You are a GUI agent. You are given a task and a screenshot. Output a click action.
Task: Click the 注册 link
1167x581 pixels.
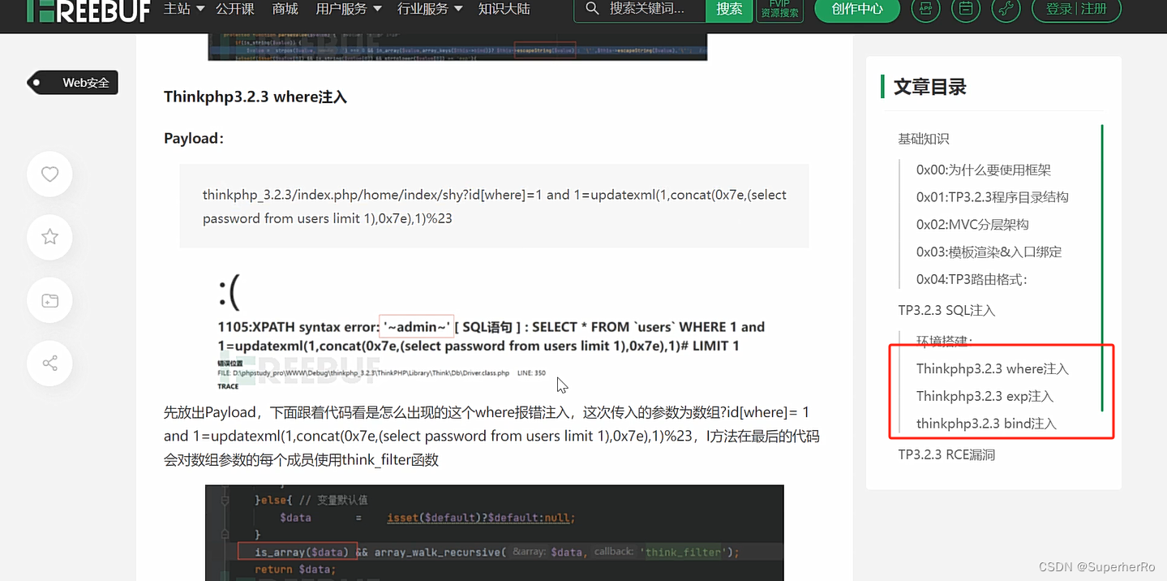[1094, 9]
